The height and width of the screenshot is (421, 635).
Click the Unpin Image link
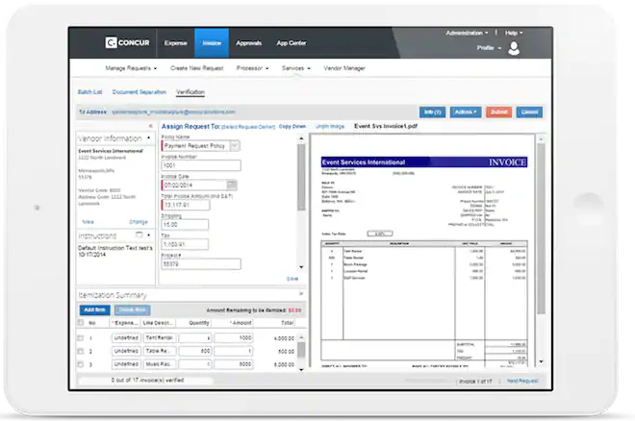[x=330, y=127]
